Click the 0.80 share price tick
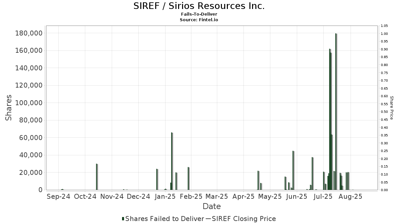398x224 pixels. 384,65
